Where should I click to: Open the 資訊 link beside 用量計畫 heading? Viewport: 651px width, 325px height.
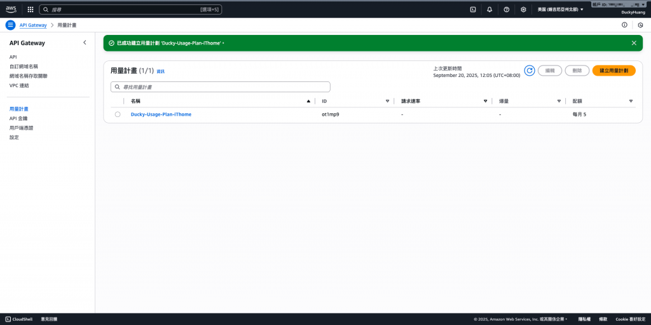pyautogui.click(x=161, y=71)
